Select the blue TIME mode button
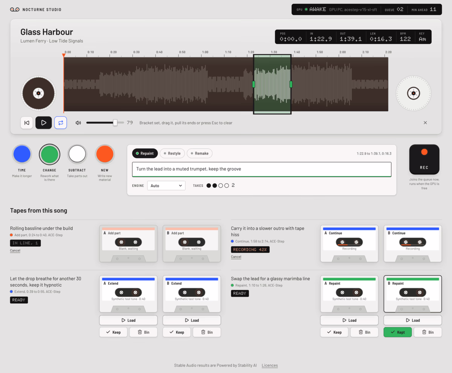Image resolution: width=452 pixels, height=373 pixels. [22, 154]
